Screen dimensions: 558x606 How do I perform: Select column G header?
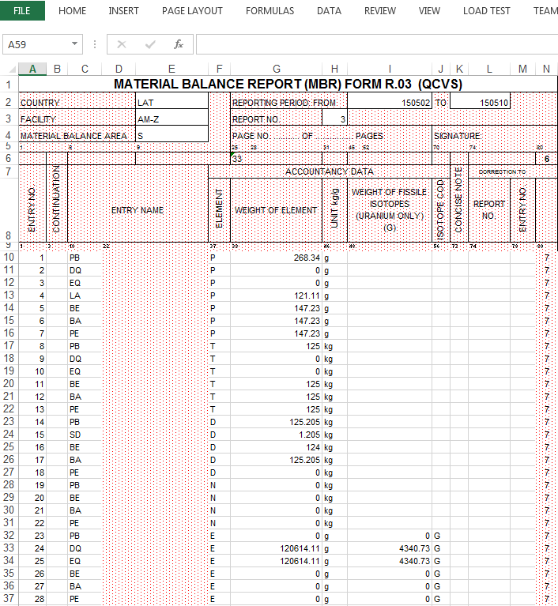coord(276,70)
